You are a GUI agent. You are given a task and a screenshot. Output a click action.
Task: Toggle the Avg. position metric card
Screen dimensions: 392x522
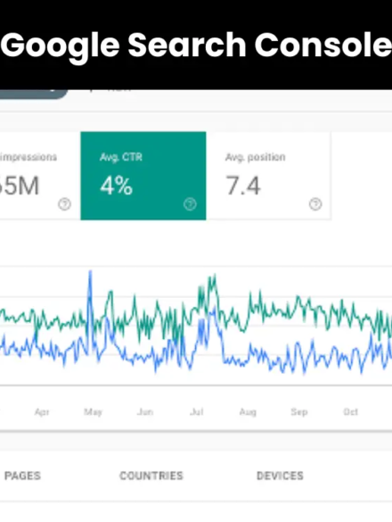coord(269,176)
